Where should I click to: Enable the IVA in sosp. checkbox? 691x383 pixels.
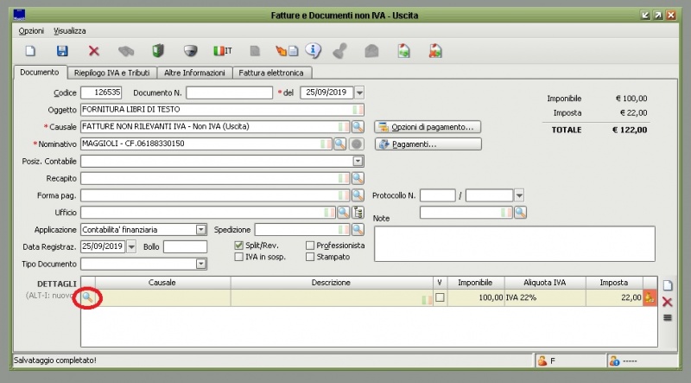point(239,257)
